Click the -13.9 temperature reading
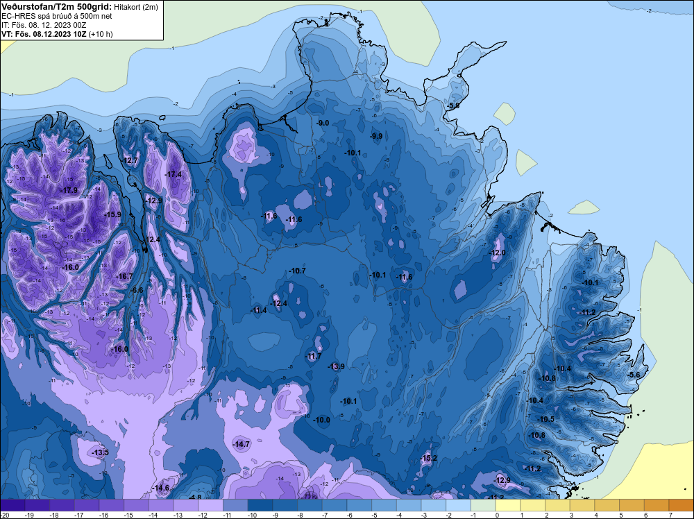Viewport: 694px width, 519px height. click(x=336, y=366)
